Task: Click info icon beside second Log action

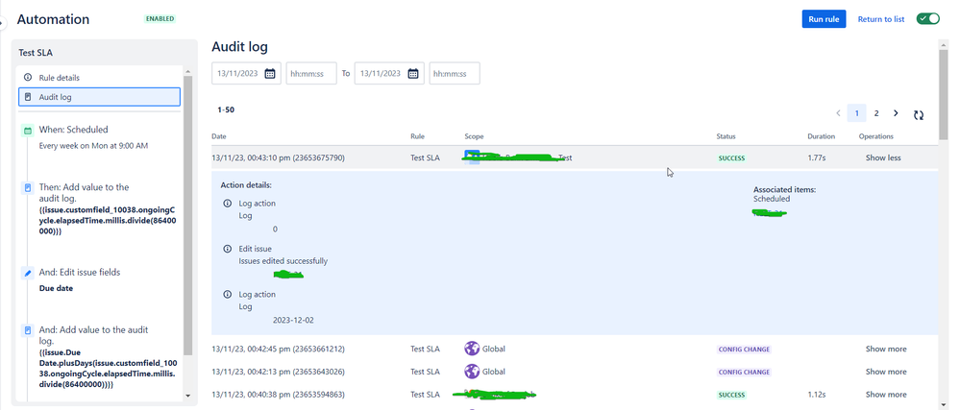Action: coord(227,295)
